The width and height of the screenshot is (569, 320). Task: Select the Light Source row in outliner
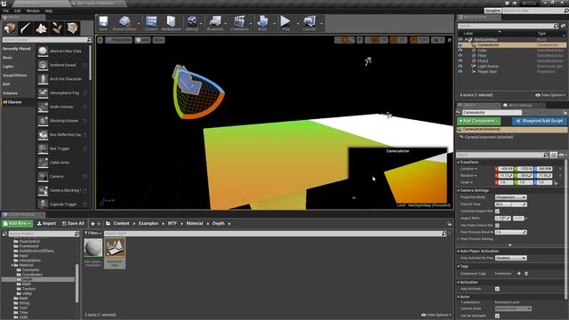(512, 67)
